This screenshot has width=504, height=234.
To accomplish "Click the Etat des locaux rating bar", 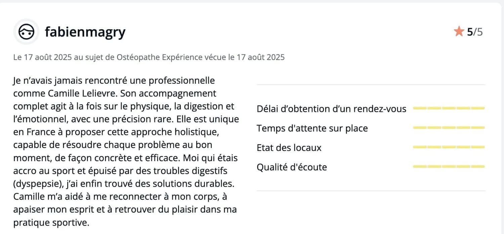I will tap(449, 147).
